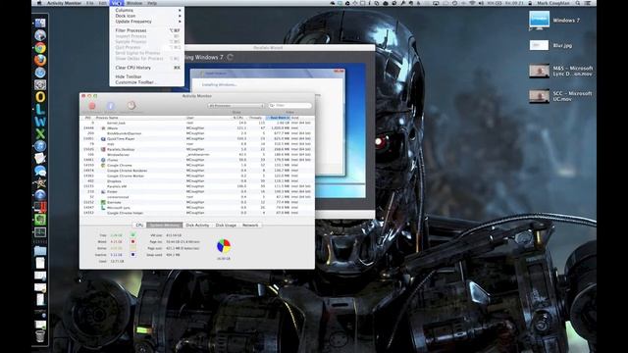Sort by the % CPU column header
Screen dimensions: 628x353
coord(238,118)
